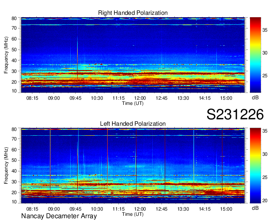The width and height of the screenshot is (272, 221).
Task: Click the "11:15" tick of Right Handed plot
Action: coord(118,98)
